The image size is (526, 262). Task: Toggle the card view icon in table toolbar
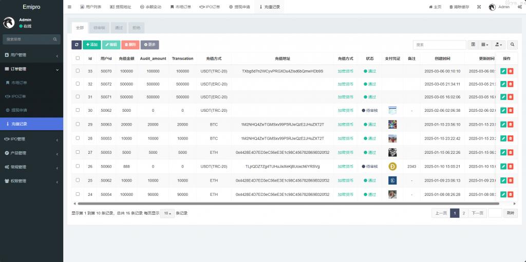(x=473, y=45)
